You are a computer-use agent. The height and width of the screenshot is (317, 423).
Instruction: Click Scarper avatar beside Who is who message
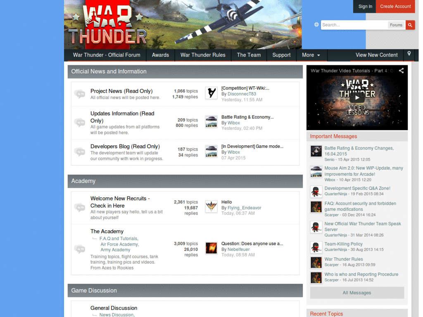pos(316,278)
